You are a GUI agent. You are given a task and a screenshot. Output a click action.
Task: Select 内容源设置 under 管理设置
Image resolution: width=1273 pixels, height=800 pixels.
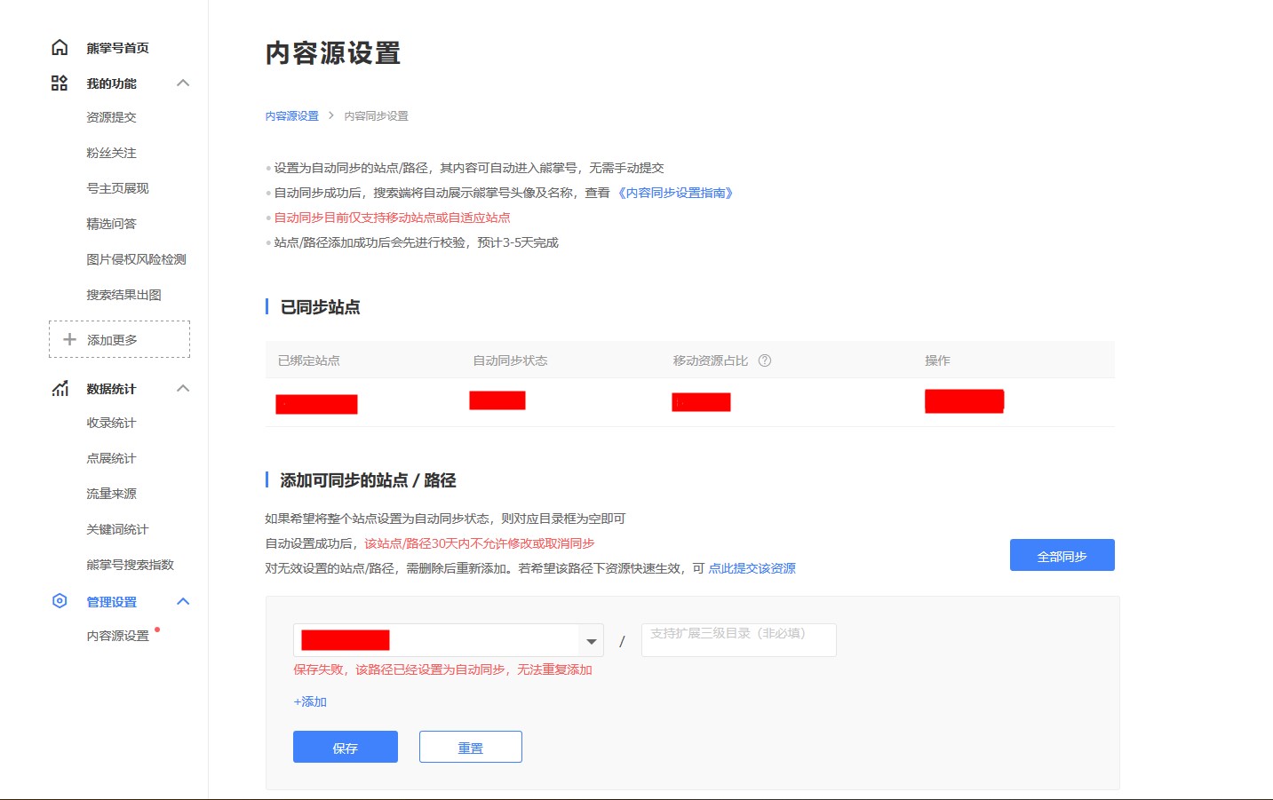click(x=117, y=636)
